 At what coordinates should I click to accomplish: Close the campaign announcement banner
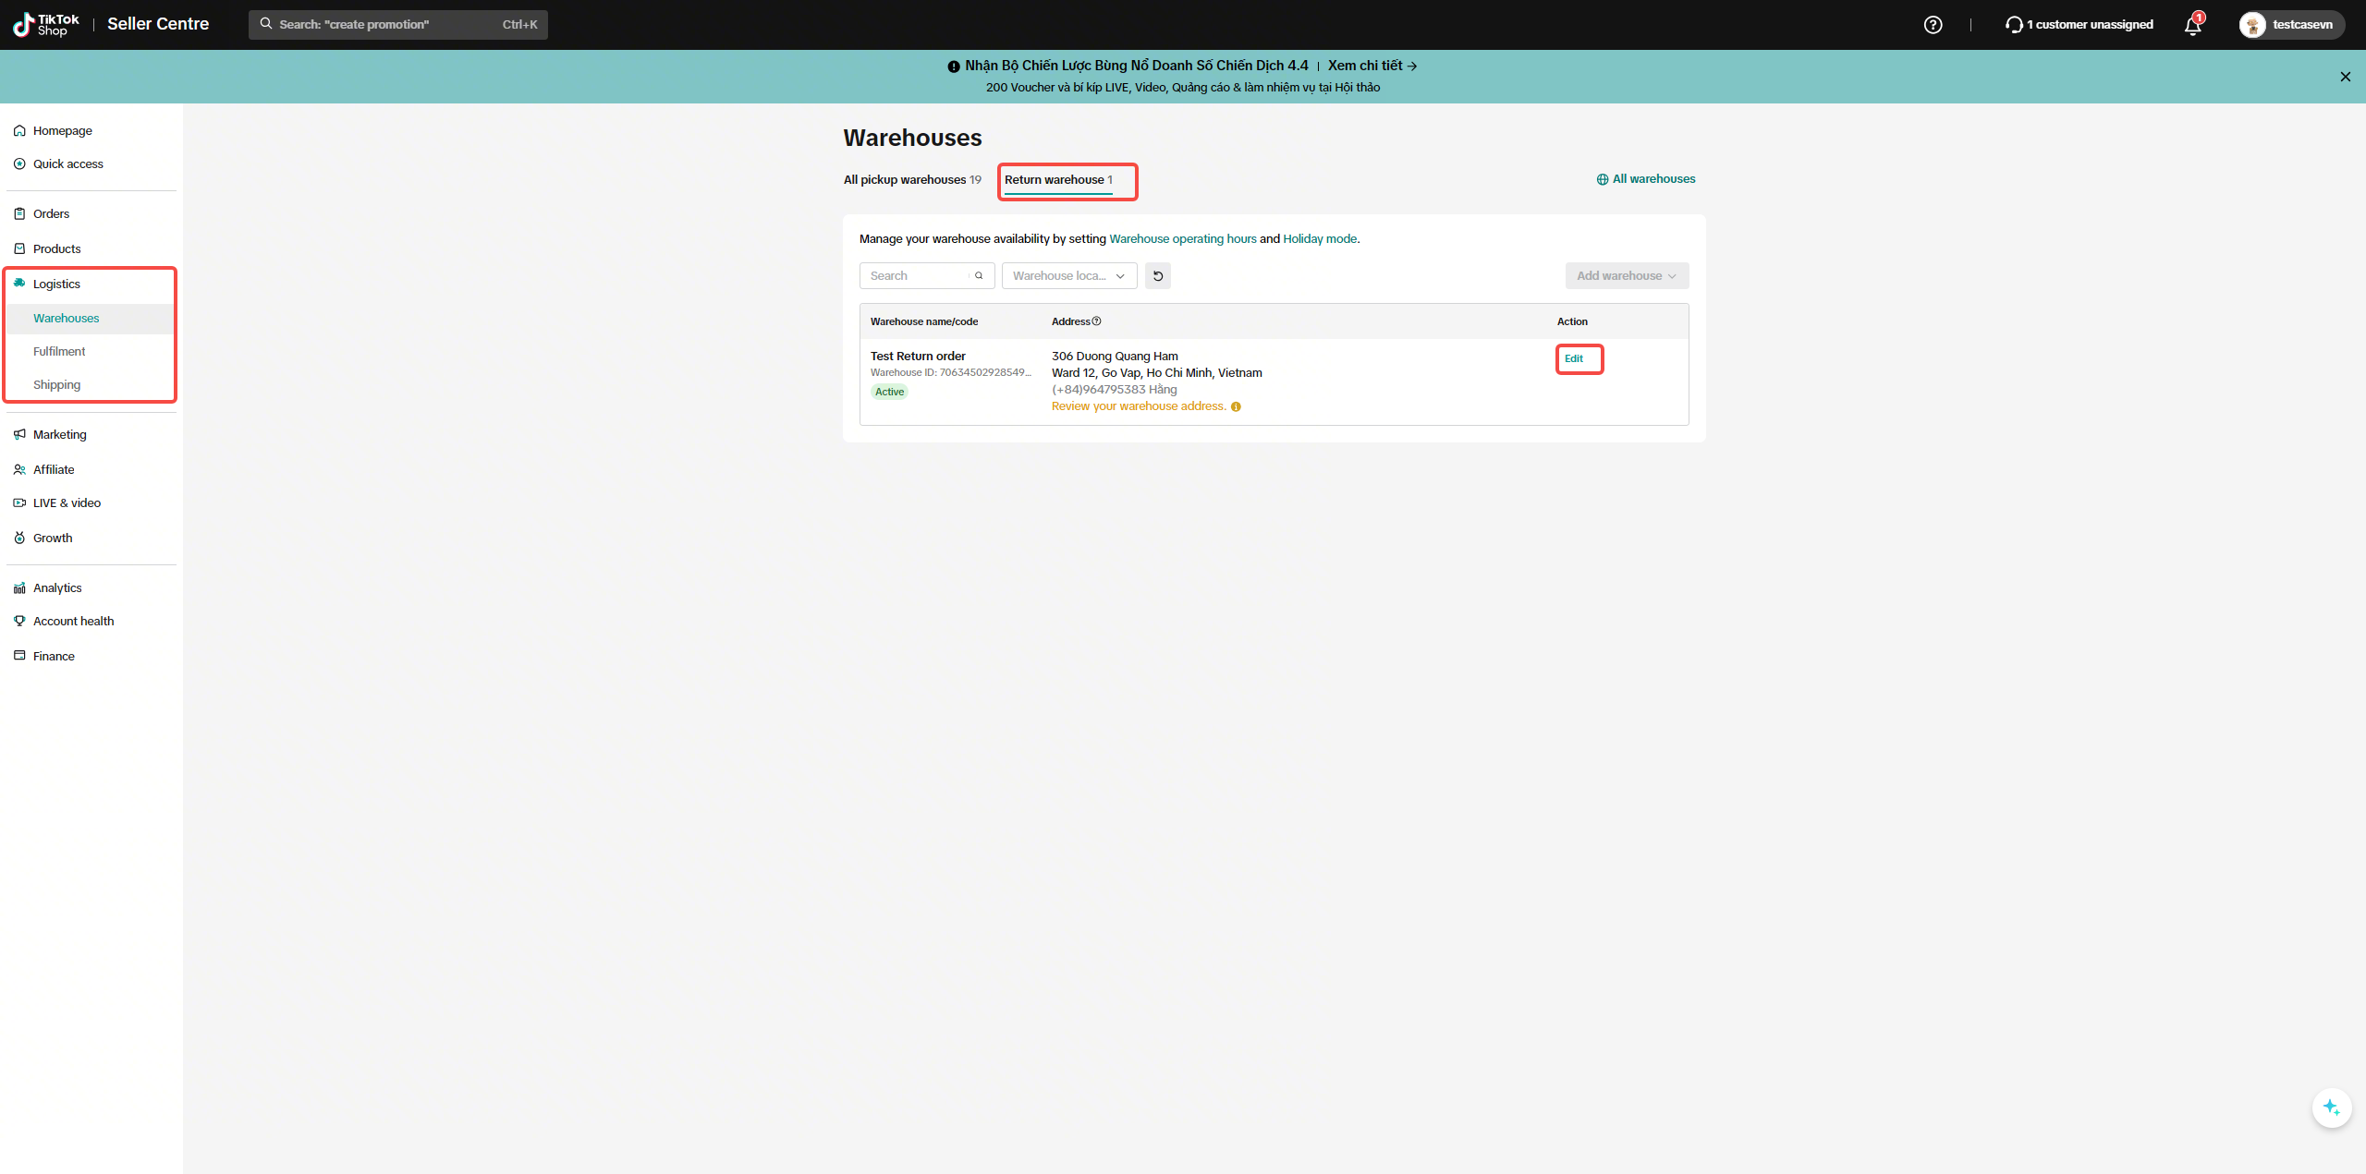(2345, 77)
